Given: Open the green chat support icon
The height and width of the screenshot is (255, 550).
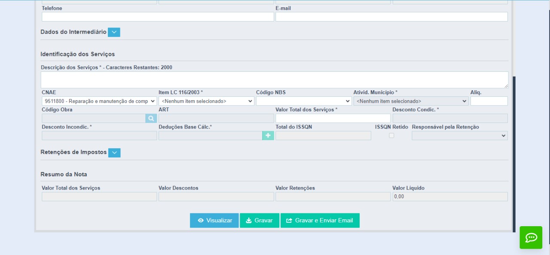Looking at the screenshot, I should [531, 237].
